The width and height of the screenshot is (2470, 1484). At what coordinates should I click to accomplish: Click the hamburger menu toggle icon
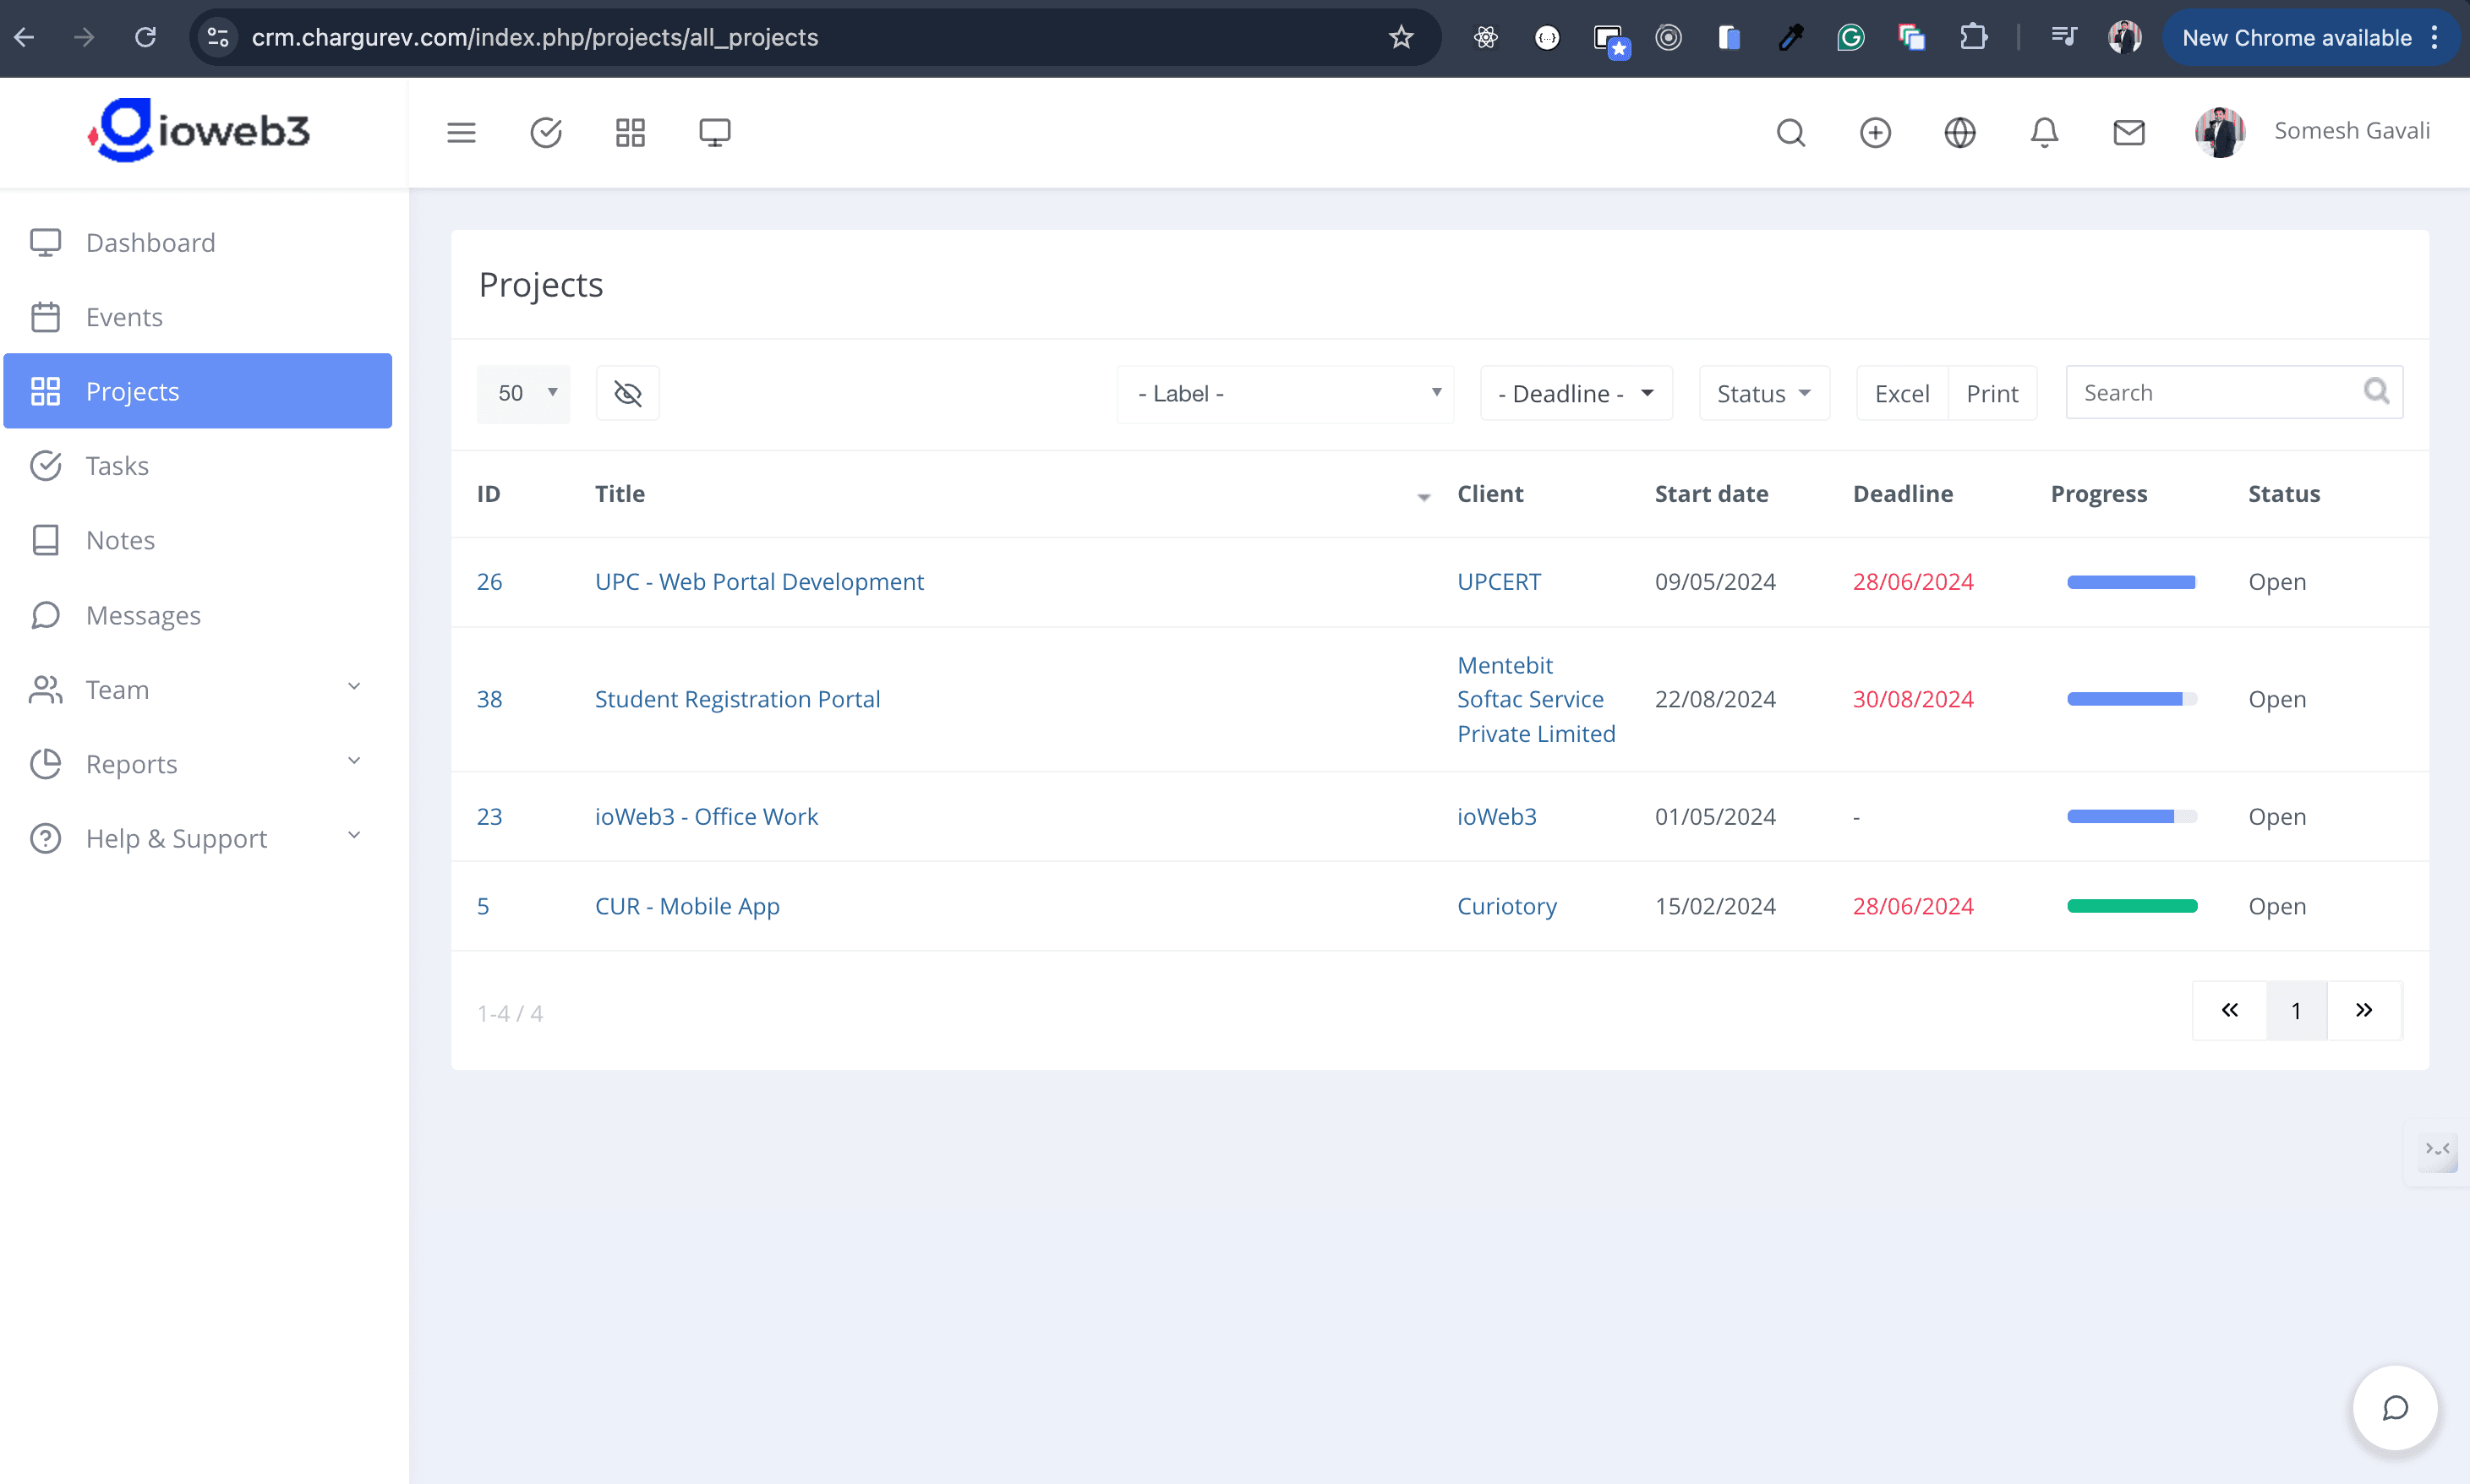pyautogui.click(x=461, y=132)
